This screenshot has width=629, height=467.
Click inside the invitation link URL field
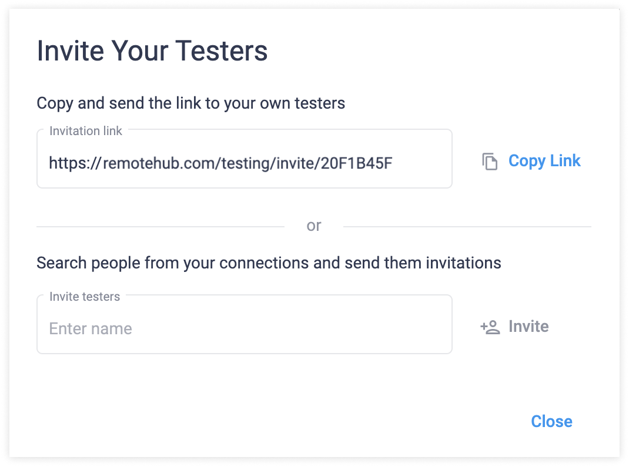coord(245,163)
